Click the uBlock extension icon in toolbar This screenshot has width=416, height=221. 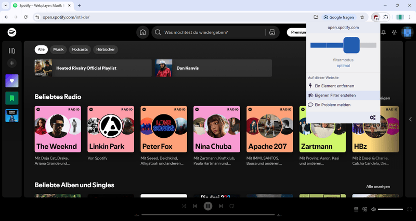[x=375, y=17]
